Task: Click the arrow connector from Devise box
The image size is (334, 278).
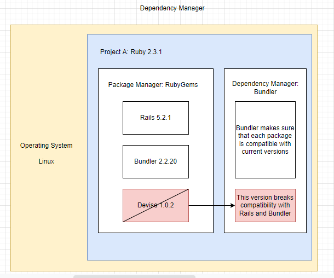Action: pyautogui.click(x=212, y=205)
